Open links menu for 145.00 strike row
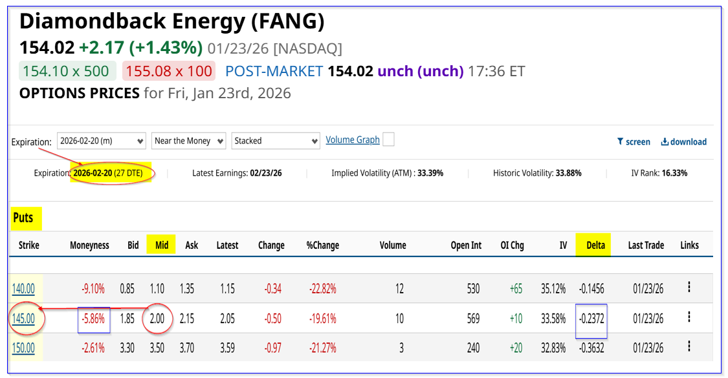This screenshot has height=378, width=728. 689,317
